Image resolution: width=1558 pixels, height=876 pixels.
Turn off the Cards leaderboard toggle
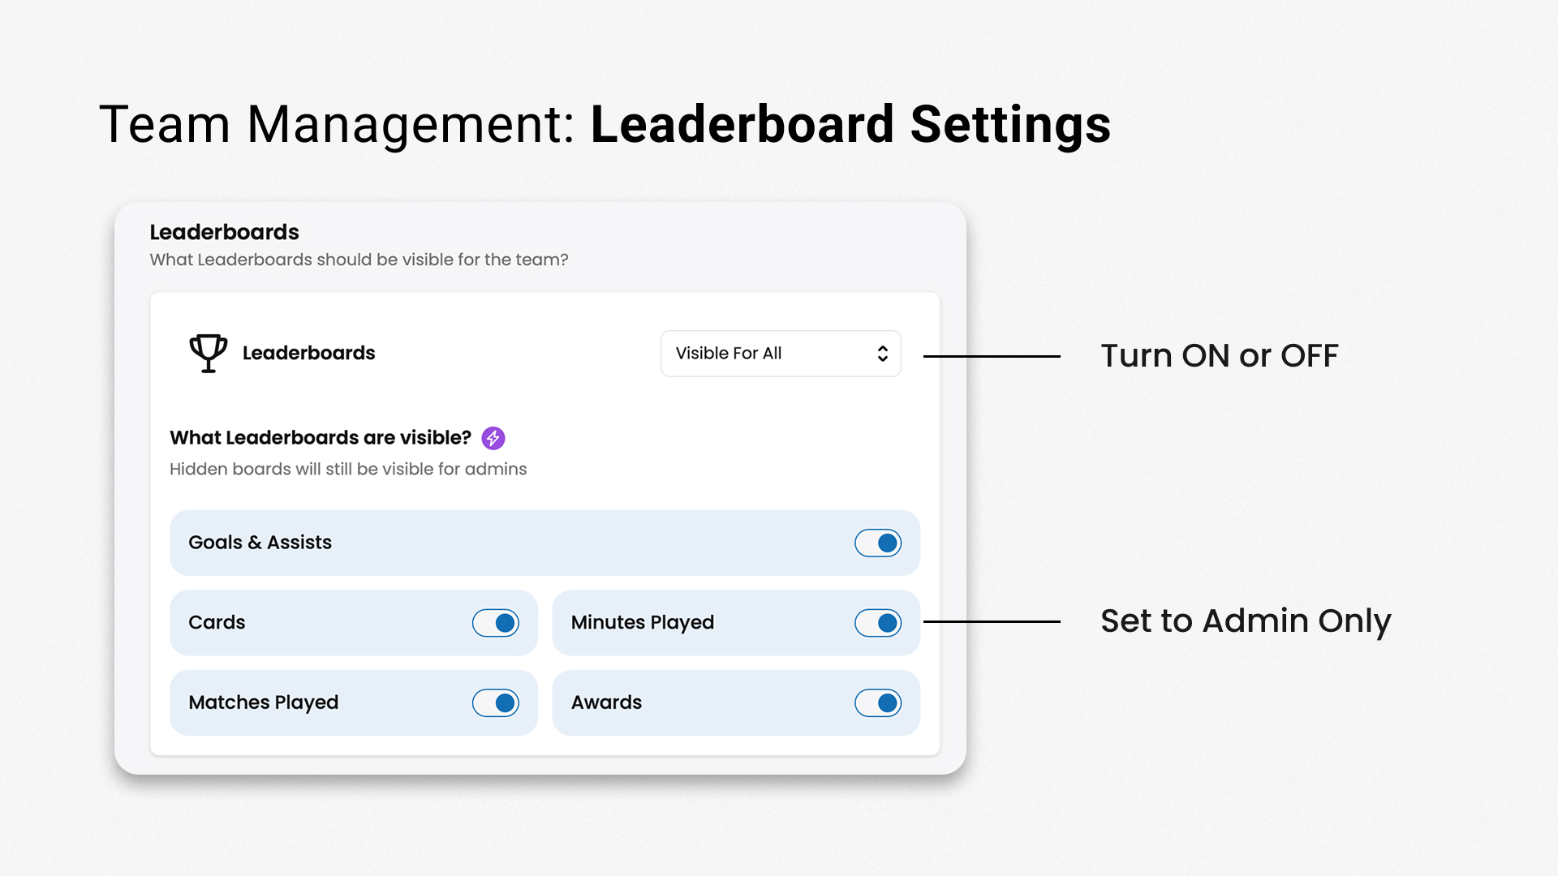496,623
